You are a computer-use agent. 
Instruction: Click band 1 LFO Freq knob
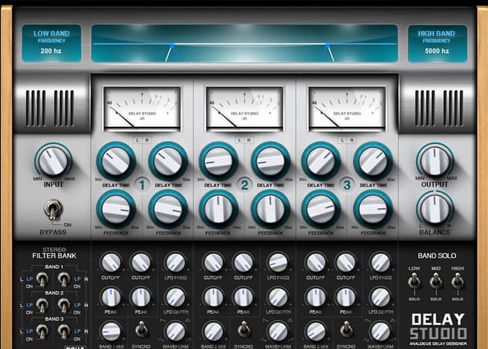(x=176, y=262)
